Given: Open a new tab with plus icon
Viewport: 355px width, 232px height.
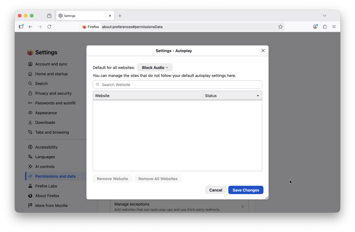Looking at the screenshot, I should (x=120, y=16).
